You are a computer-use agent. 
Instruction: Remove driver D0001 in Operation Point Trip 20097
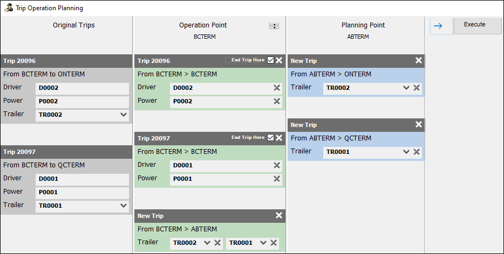pos(277,165)
